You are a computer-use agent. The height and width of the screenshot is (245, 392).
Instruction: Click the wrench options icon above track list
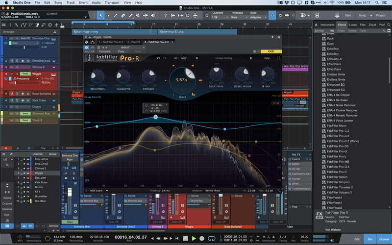[16, 25]
